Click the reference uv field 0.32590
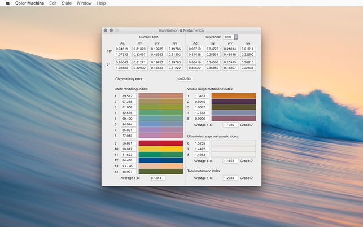The width and height of the screenshot is (363, 227). pos(248,55)
